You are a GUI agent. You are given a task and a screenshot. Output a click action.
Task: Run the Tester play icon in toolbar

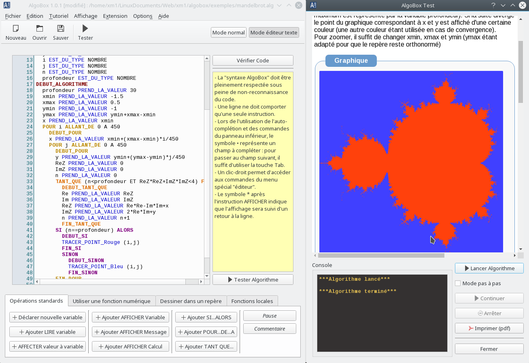85,29
